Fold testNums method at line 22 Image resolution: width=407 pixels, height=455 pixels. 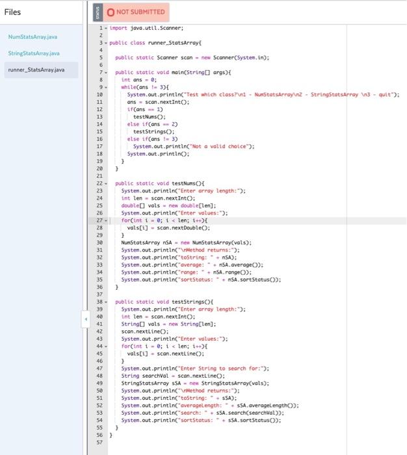[x=106, y=184]
